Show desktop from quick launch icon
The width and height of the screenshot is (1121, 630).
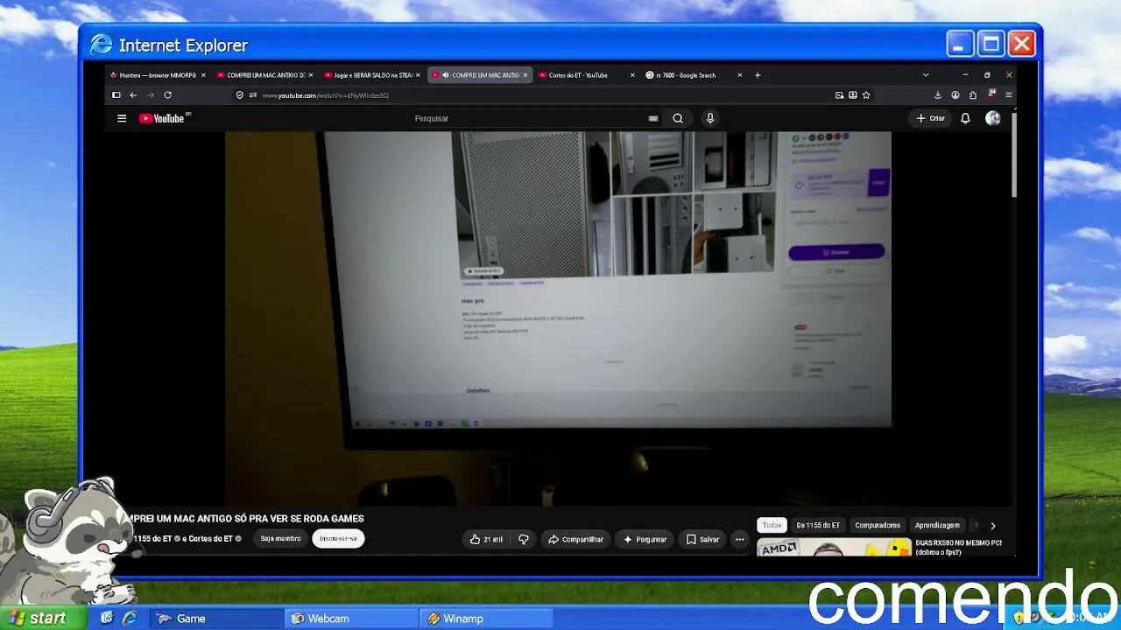[107, 619]
